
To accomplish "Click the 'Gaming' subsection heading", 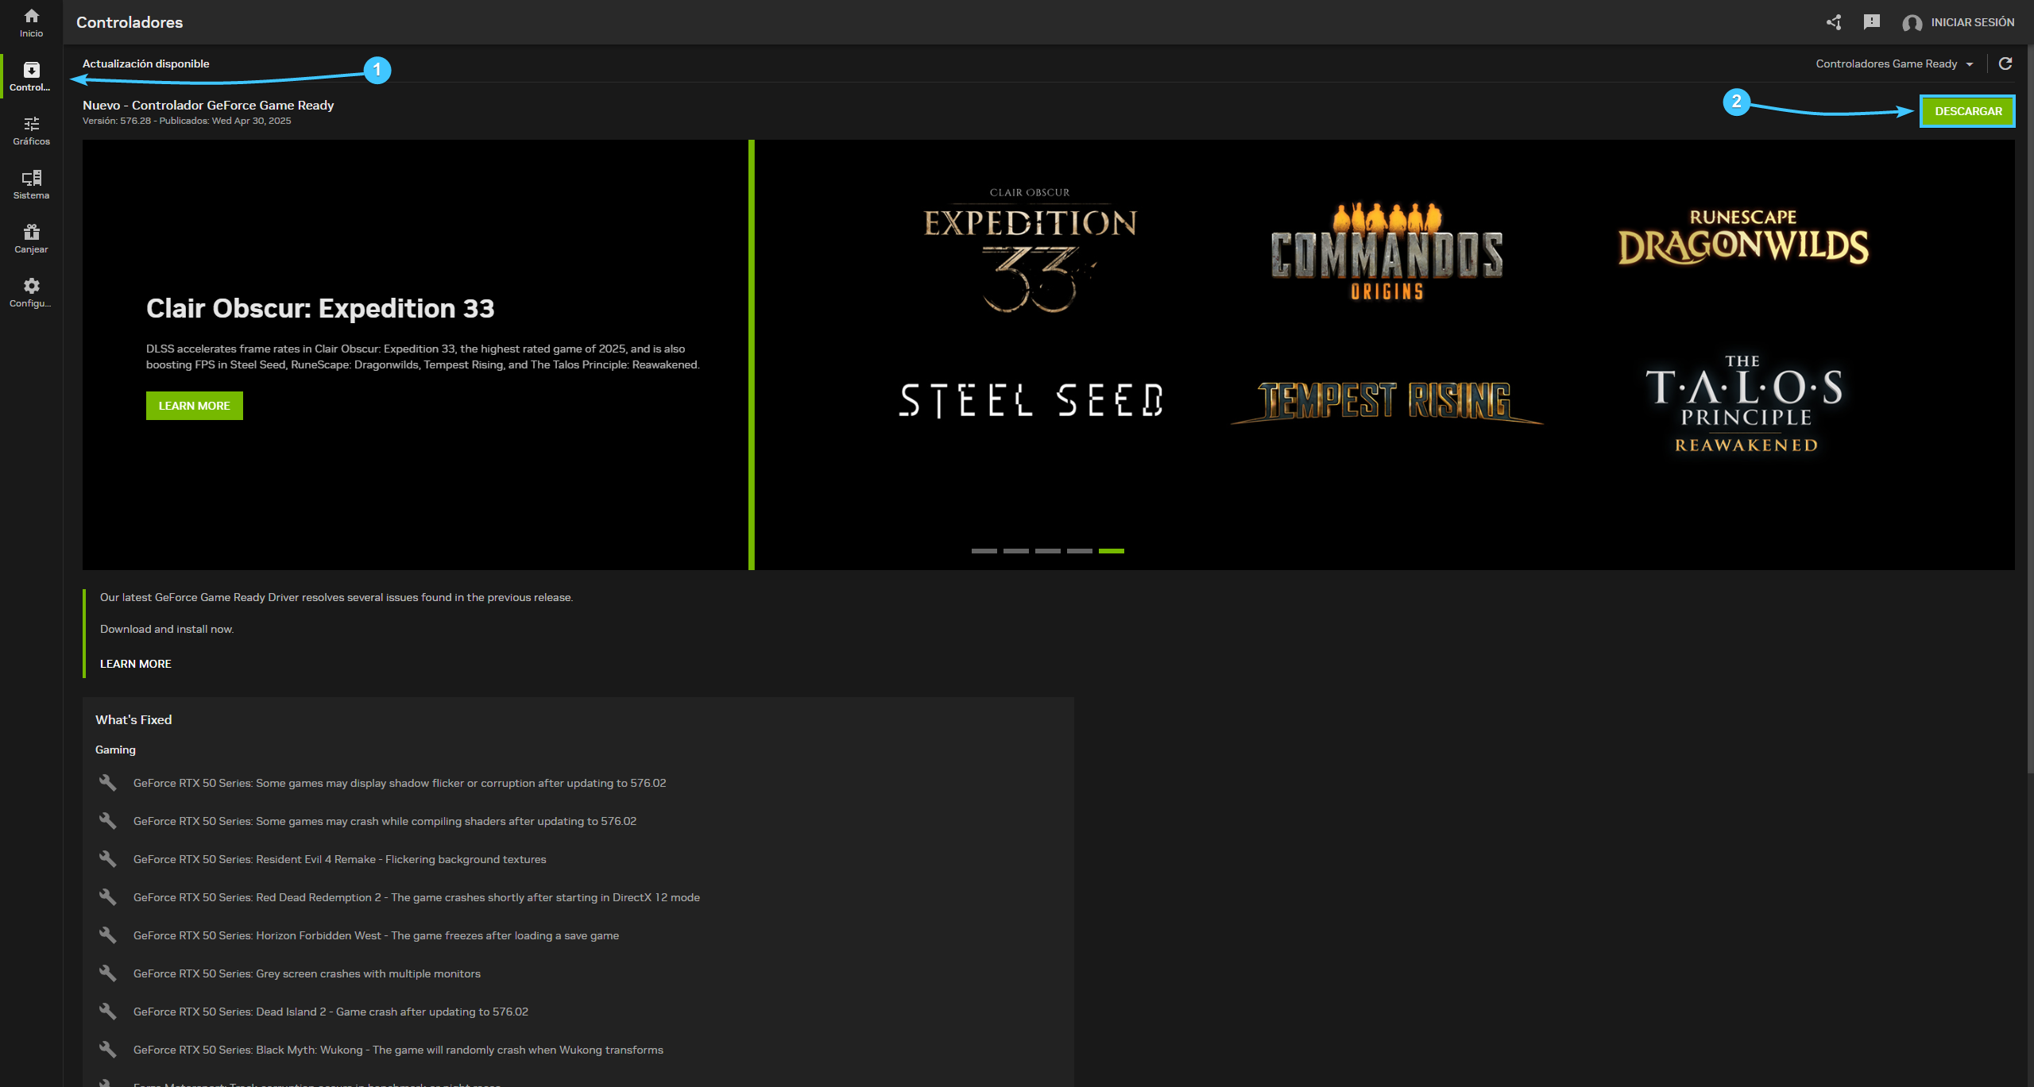I will (115, 750).
